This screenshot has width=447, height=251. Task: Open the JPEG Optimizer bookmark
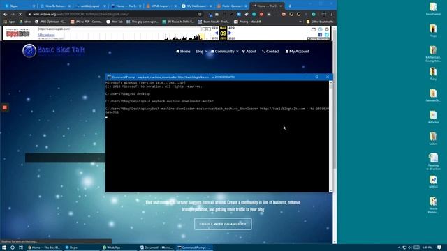50,22
